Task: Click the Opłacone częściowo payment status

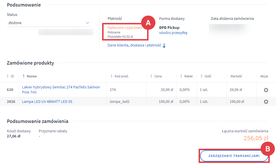Action: (125, 28)
